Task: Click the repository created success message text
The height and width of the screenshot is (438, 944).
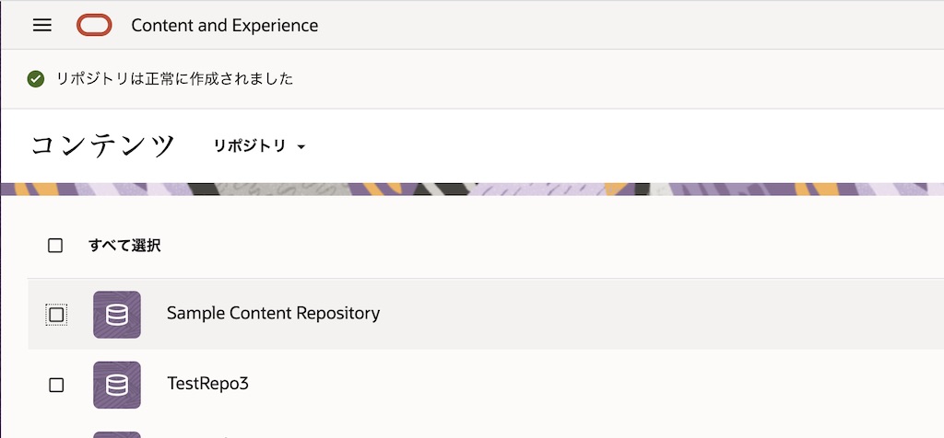Action: click(x=175, y=79)
